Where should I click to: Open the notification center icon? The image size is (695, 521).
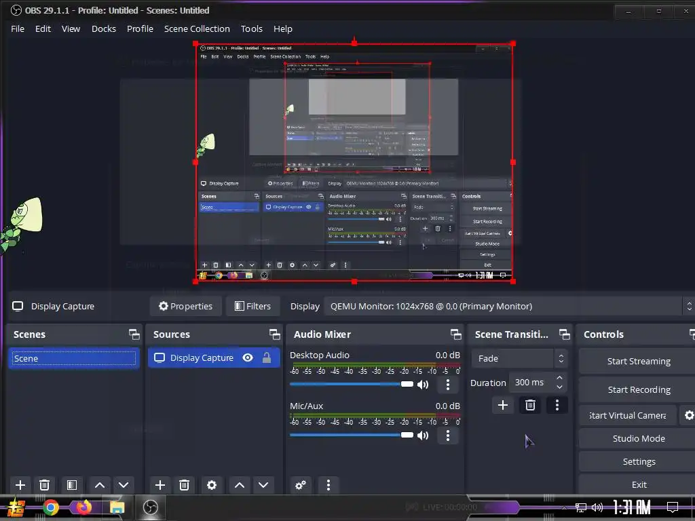(x=673, y=507)
